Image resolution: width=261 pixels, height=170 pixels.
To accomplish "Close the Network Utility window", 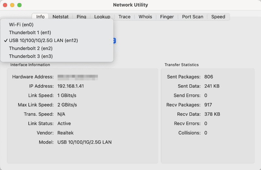I will point(5,5).
